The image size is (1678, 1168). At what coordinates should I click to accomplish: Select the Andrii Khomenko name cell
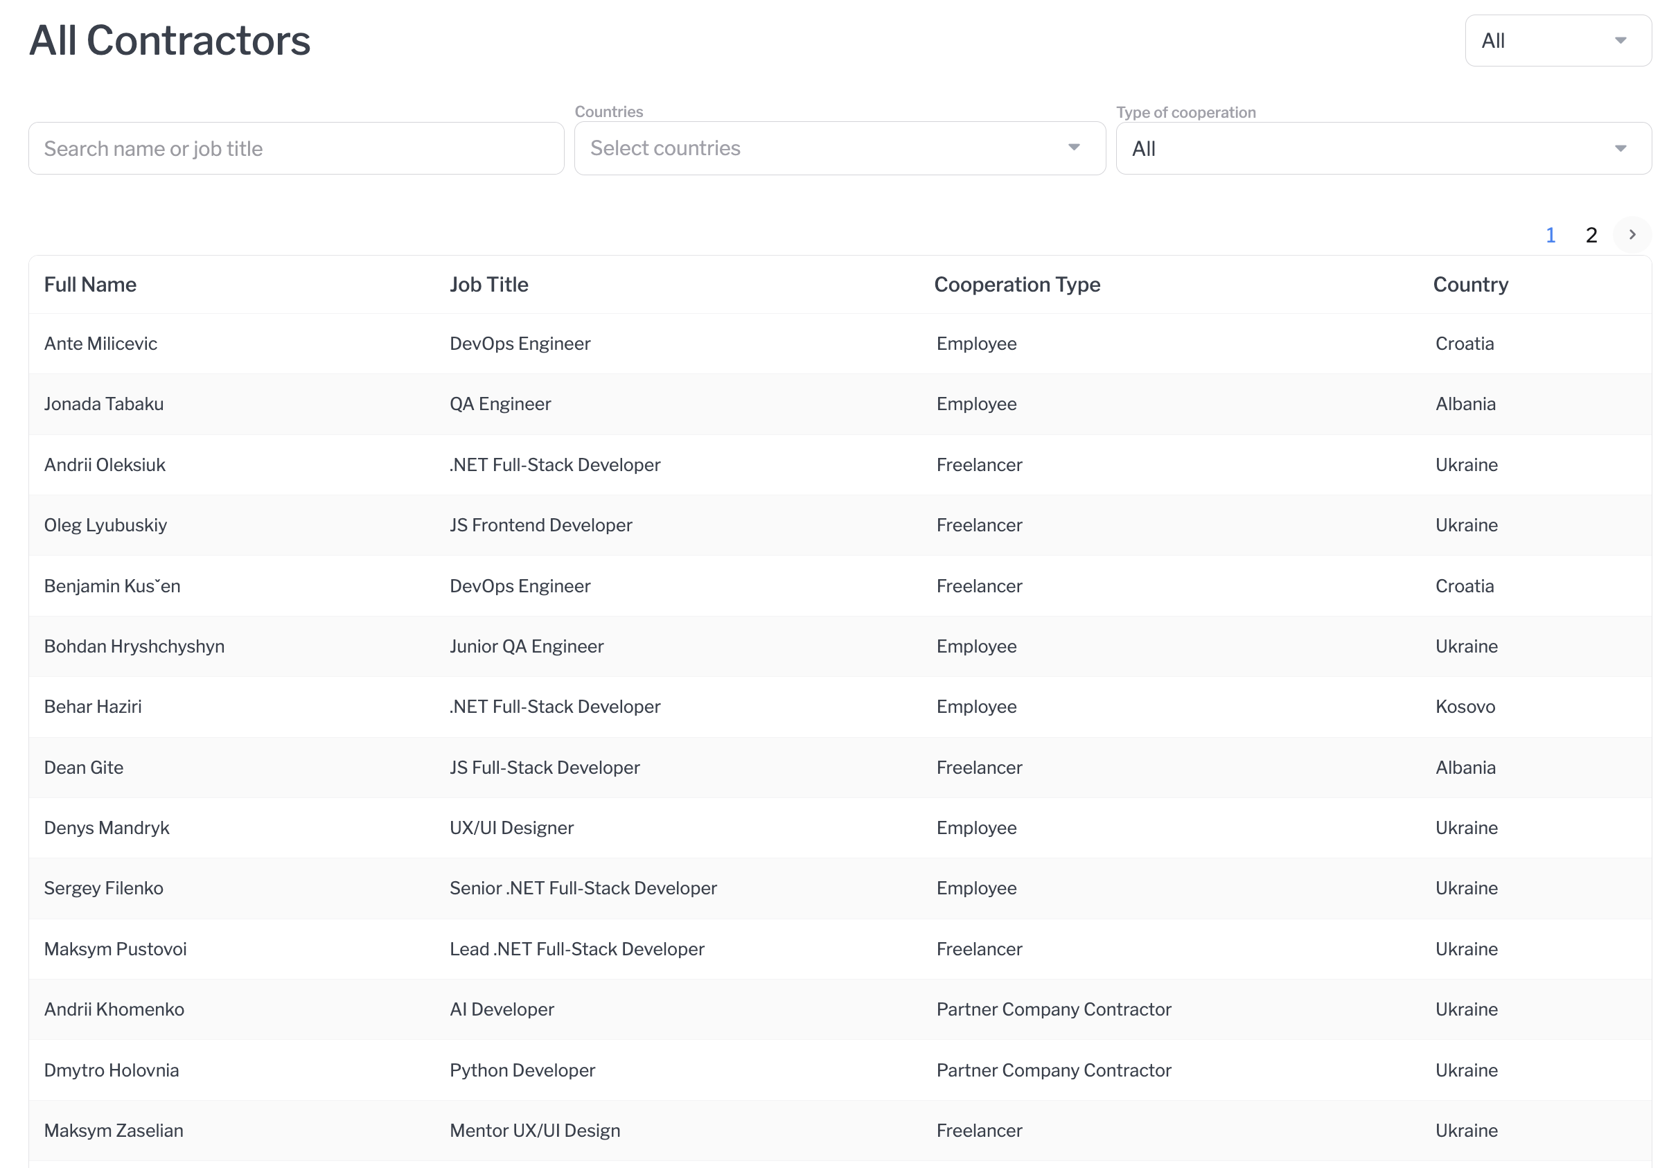(114, 1009)
